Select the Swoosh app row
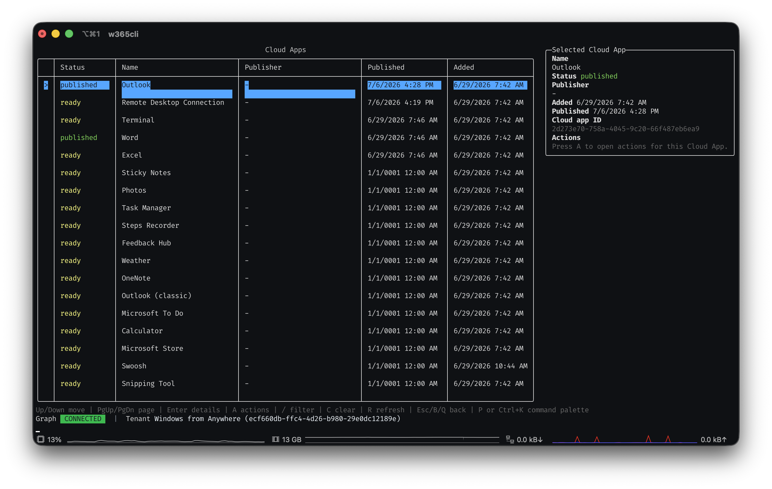The image size is (772, 489). 285,366
